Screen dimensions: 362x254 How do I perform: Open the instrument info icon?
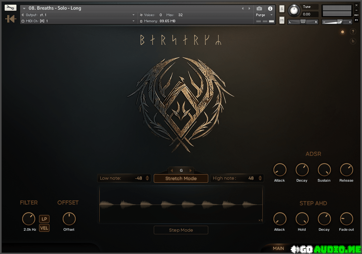click(x=270, y=8)
